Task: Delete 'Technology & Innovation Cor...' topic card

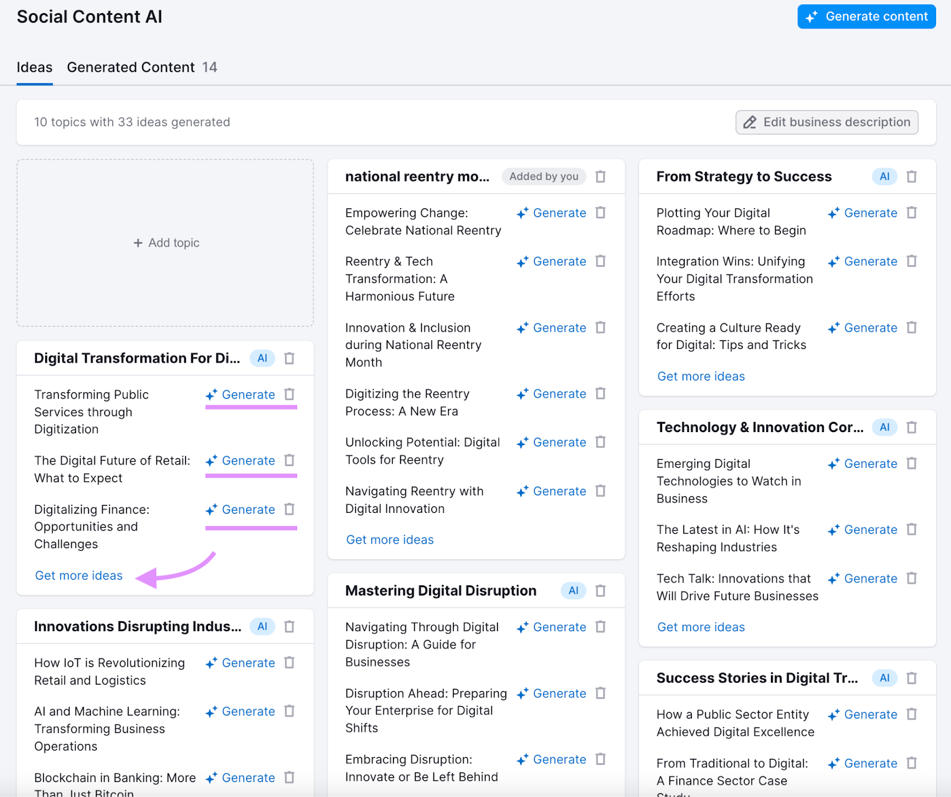Action: pos(911,427)
